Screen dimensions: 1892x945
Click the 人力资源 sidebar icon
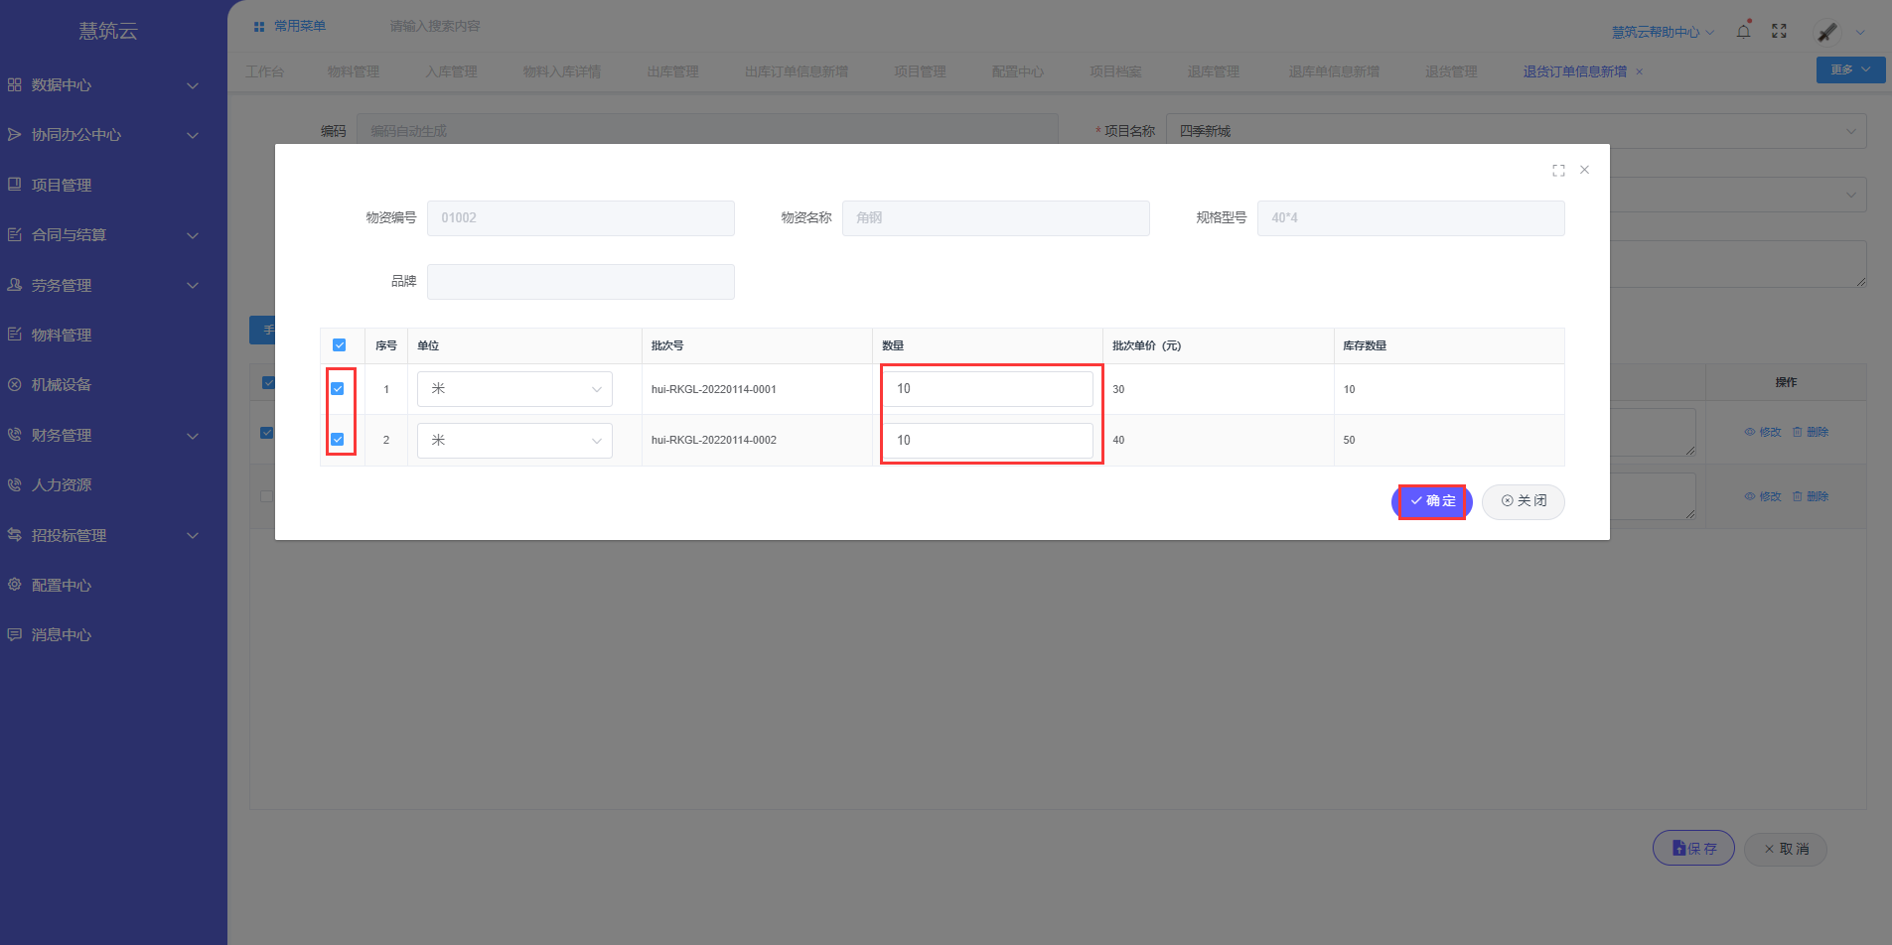[x=15, y=485]
